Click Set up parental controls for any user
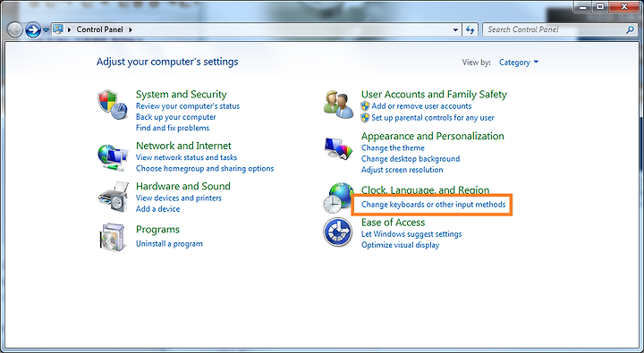The image size is (644, 353). [x=433, y=118]
